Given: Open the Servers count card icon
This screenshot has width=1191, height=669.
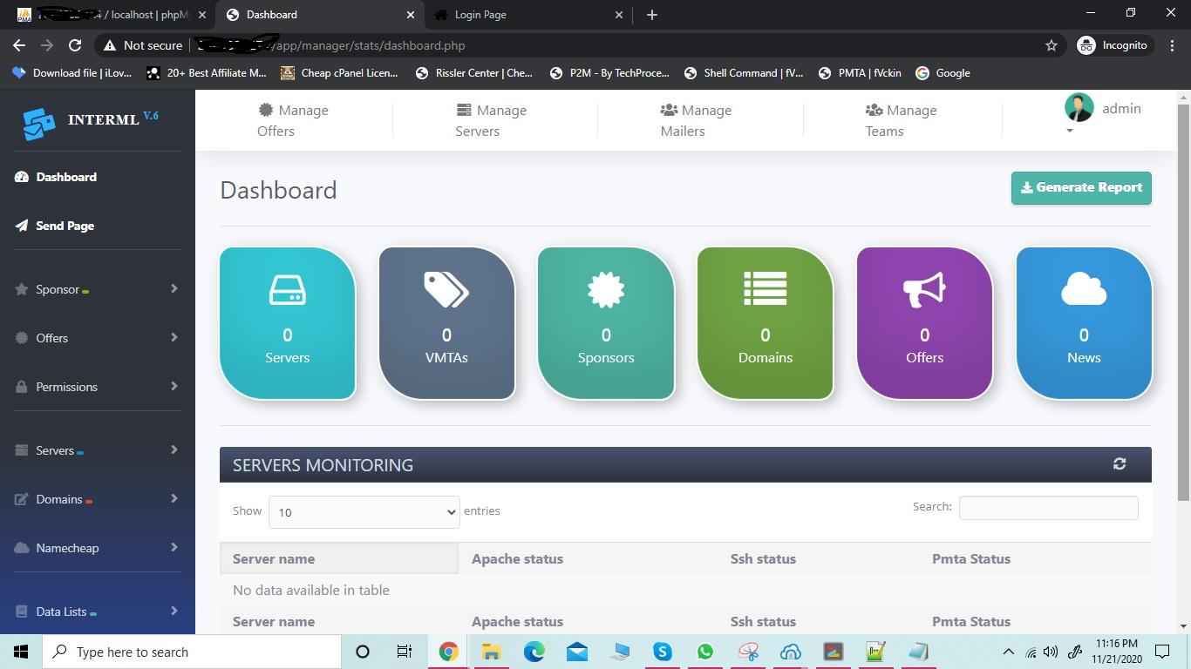Looking at the screenshot, I should [x=287, y=291].
